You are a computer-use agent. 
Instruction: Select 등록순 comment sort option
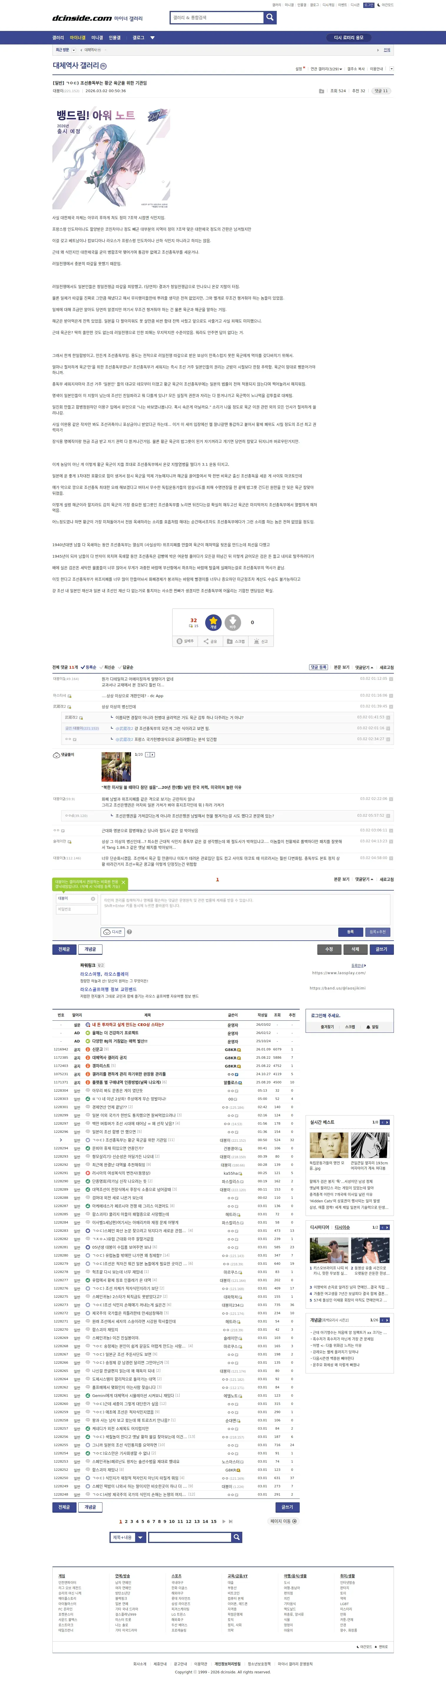pos(89,667)
